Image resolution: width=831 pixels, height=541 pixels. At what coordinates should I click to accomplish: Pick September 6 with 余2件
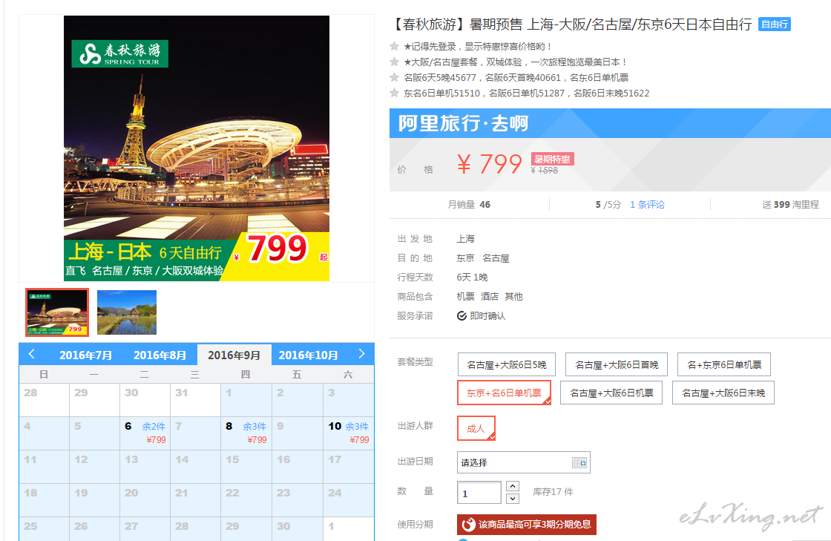click(x=145, y=433)
